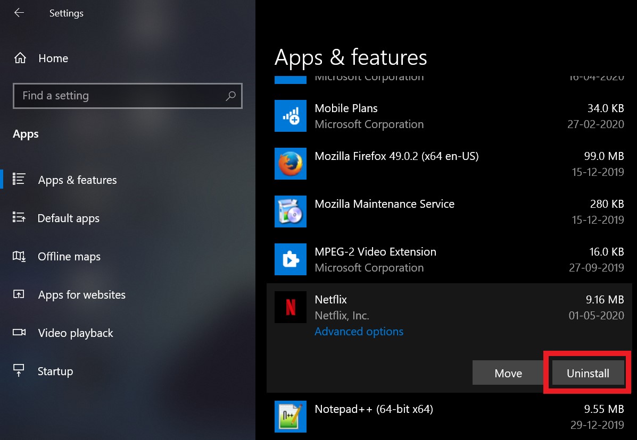Select the Mozilla Maintenance Service icon
Image resolution: width=637 pixels, height=440 pixels.
pos(291,211)
